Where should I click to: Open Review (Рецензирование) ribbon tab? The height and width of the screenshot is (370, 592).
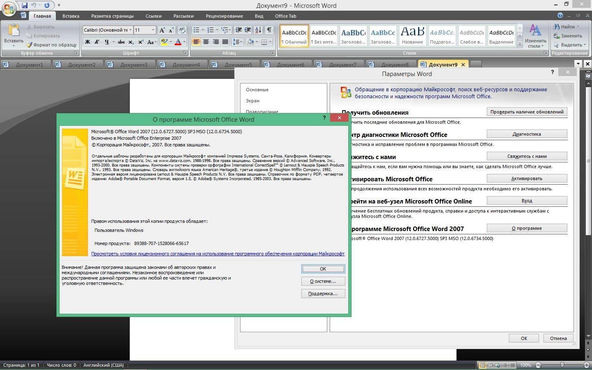click(224, 16)
